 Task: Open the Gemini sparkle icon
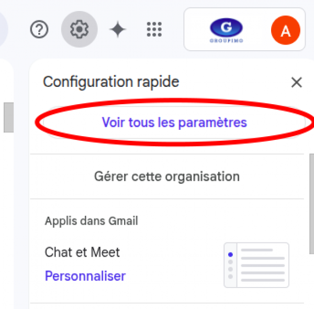pyautogui.click(x=118, y=29)
